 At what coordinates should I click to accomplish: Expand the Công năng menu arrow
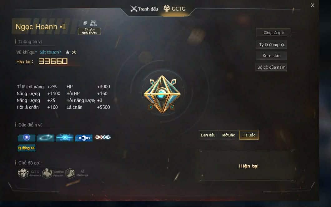(283, 33)
